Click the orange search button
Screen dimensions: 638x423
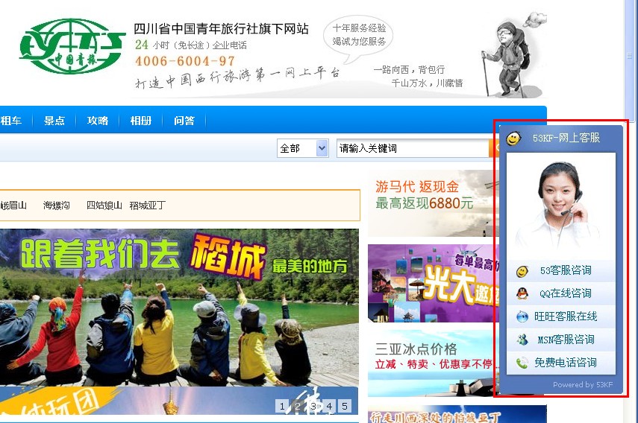pos(493,148)
